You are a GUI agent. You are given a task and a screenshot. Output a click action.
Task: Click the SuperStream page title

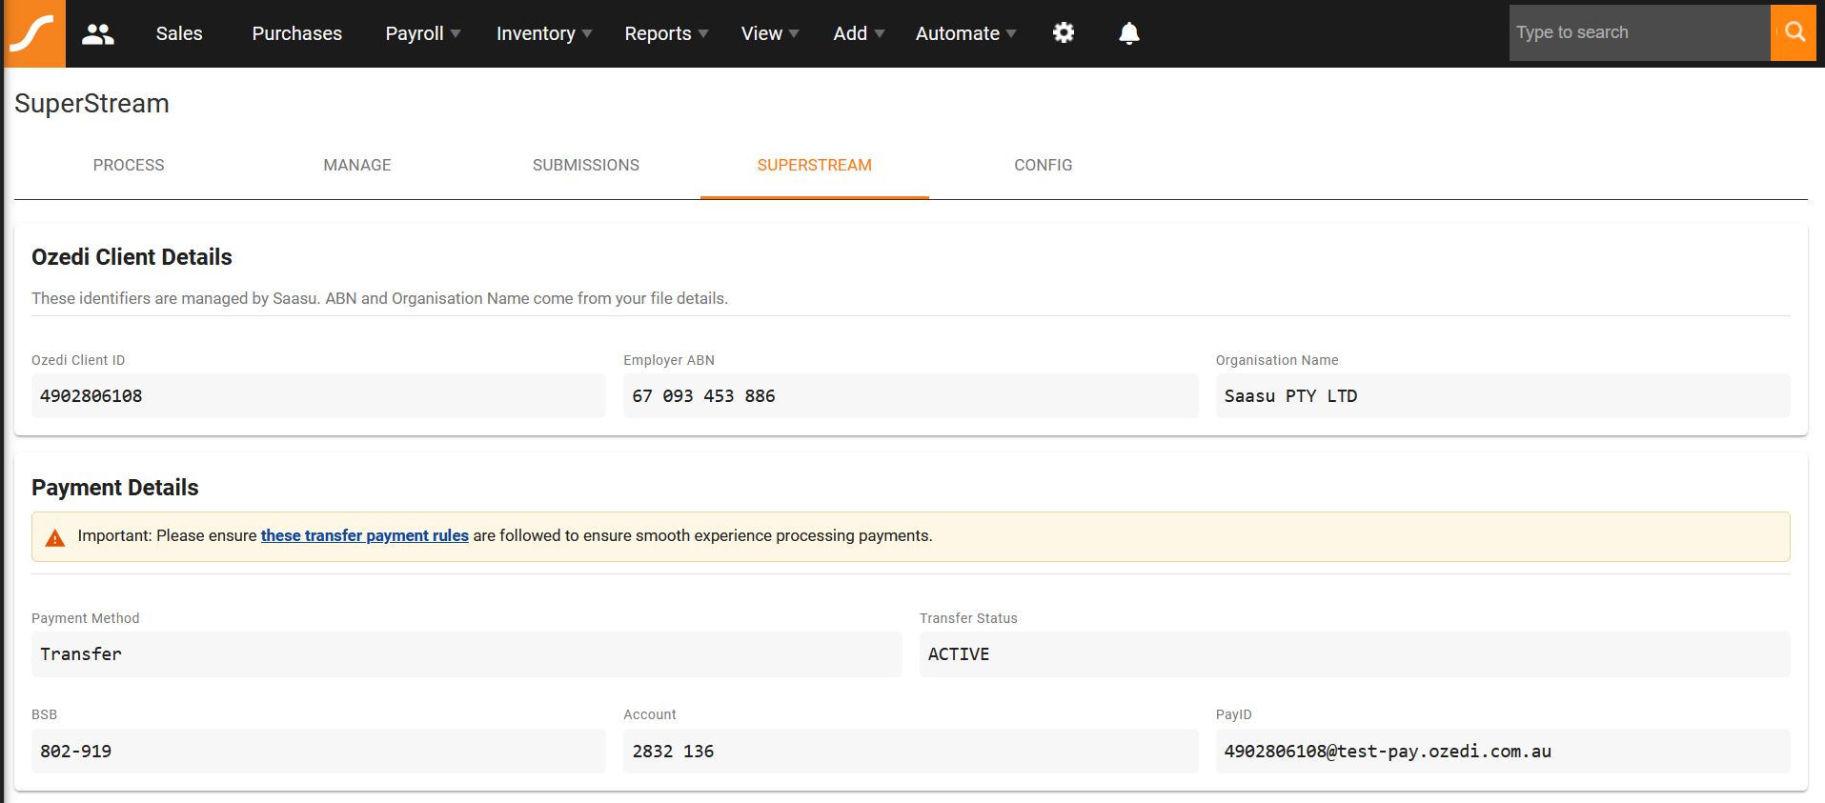[x=91, y=103]
